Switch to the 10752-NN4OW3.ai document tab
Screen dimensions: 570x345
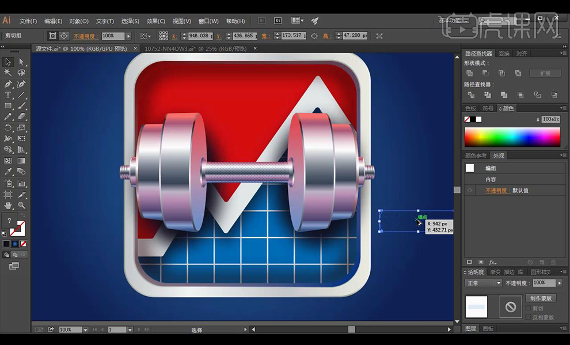196,49
